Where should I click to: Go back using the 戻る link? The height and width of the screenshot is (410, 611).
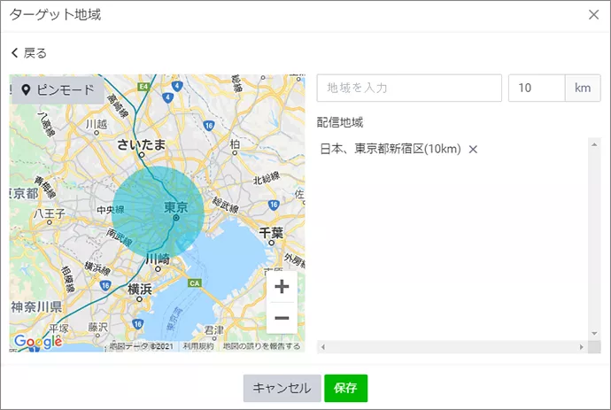[29, 53]
